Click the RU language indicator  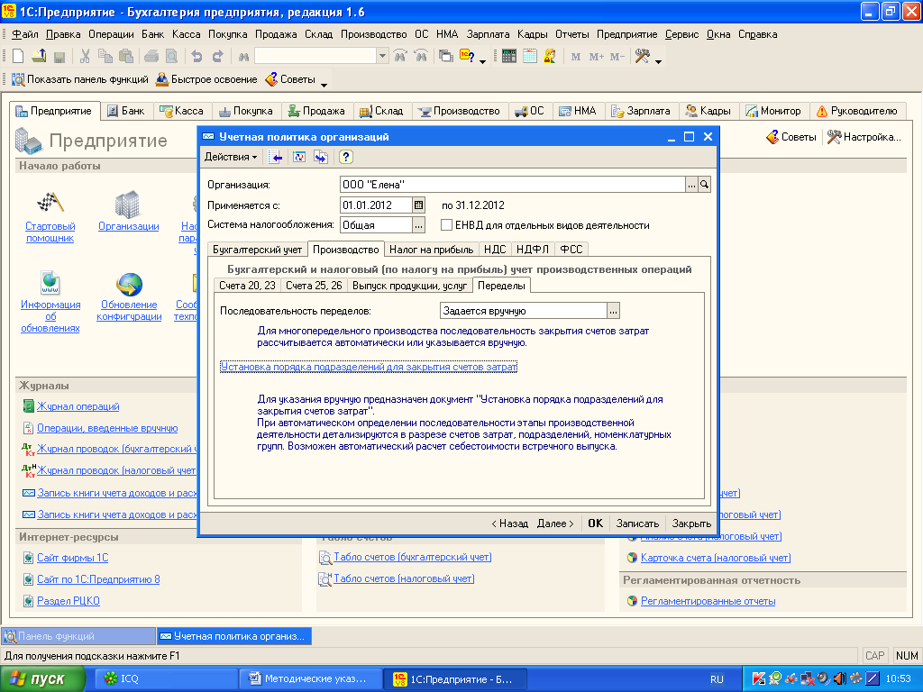click(717, 679)
